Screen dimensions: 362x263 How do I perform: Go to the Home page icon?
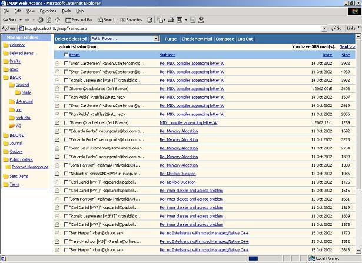pyautogui.click(x=57, y=20)
